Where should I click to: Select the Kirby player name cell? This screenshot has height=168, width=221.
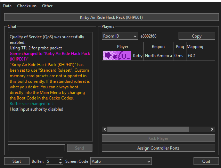point(138,56)
